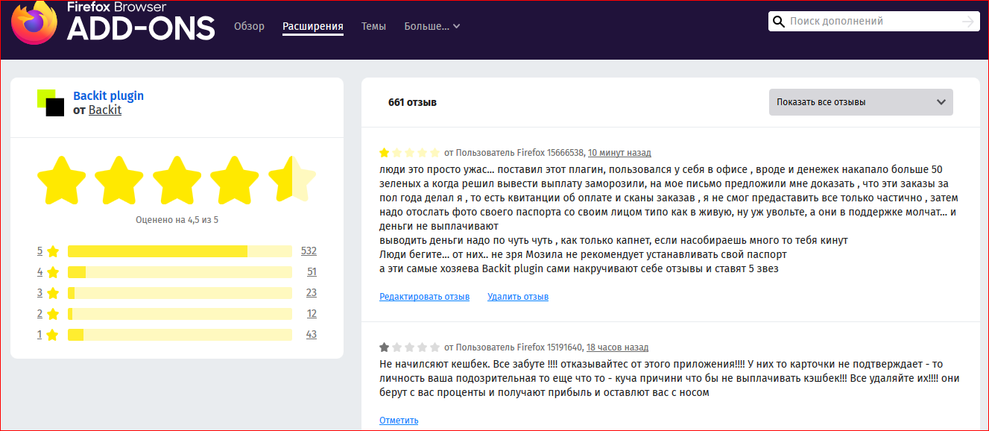Click star icon in 2-star row
989x431 pixels.
click(53, 314)
